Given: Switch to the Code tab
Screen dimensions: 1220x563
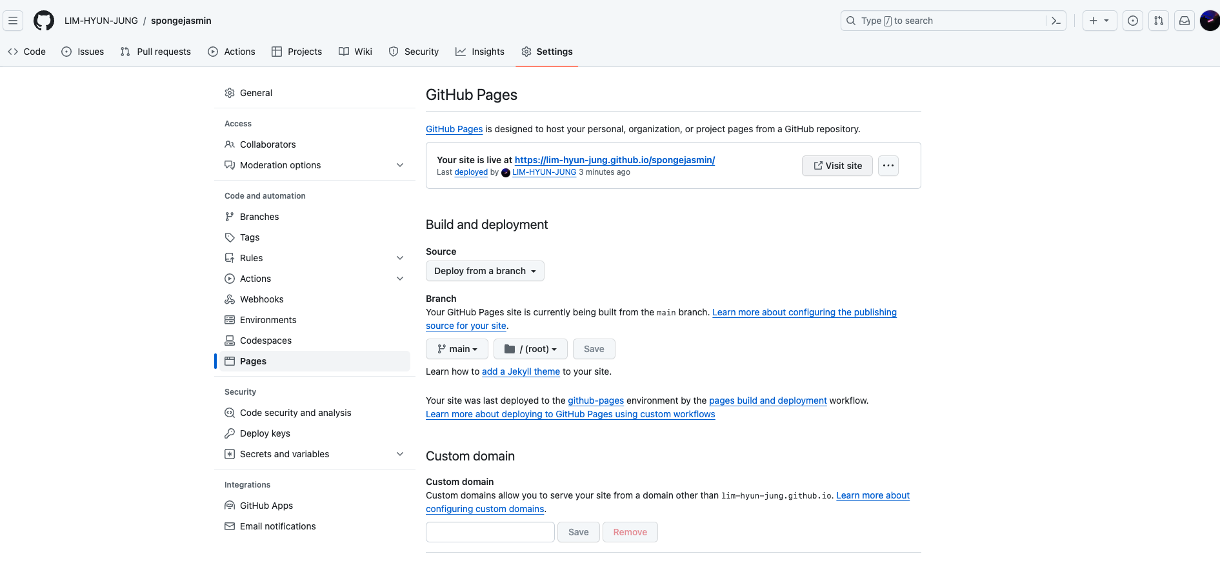Looking at the screenshot, I should pyautogui.click(x=27, y=52).
